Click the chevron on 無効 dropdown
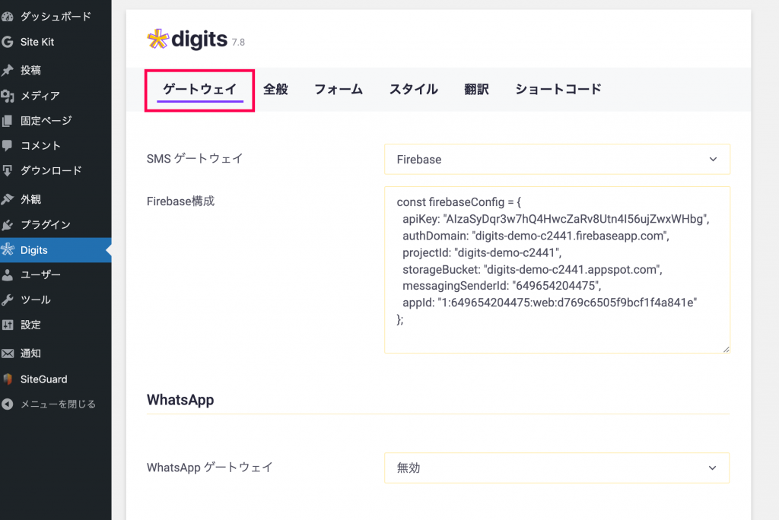This screenshot has width=779, height=520. [x=712, y=468]
